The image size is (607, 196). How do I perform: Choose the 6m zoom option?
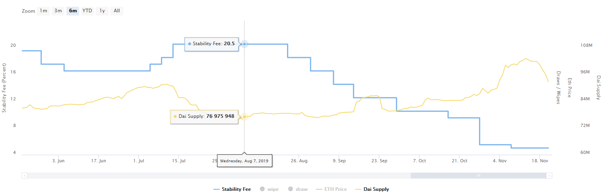pyautogui.click(x=73, y=11)
